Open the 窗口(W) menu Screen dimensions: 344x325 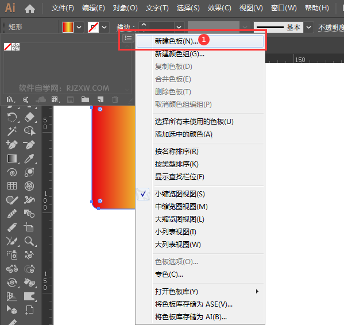coord(284,8)
